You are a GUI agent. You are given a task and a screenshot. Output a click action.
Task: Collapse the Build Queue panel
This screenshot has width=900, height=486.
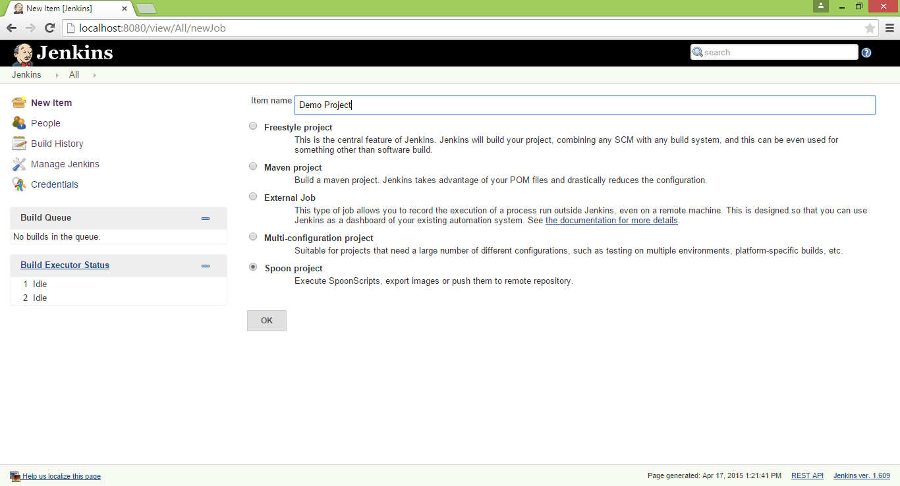point(206,219)
